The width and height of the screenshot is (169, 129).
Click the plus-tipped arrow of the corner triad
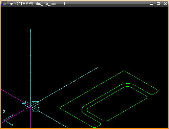coord(9,123)
